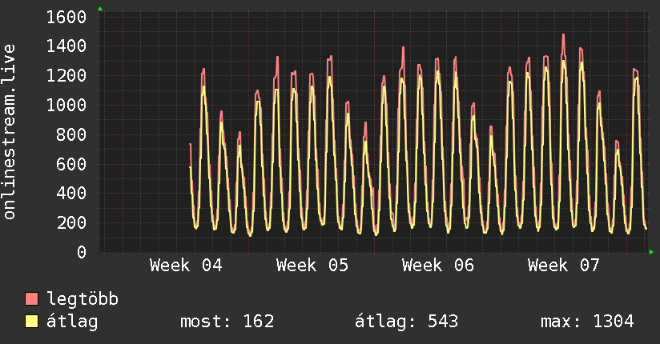This screenshot has width=660, height=344.
Task: Click the green arrow atop the y-axis
Action: [x=100, y=9]
